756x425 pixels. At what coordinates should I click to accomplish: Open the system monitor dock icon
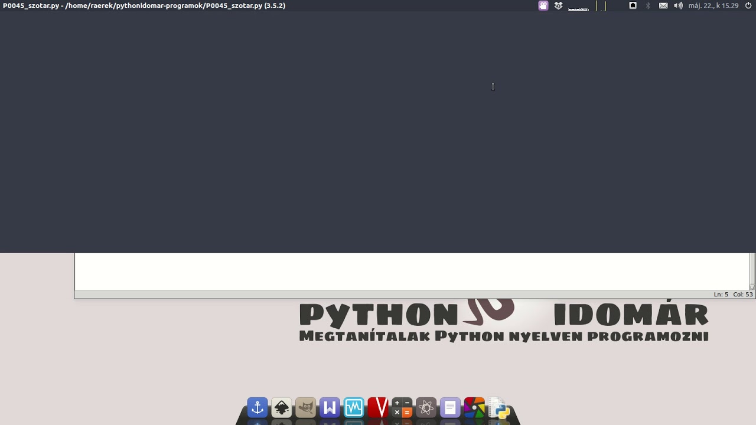pyautogui.click(x=354, y=407)
